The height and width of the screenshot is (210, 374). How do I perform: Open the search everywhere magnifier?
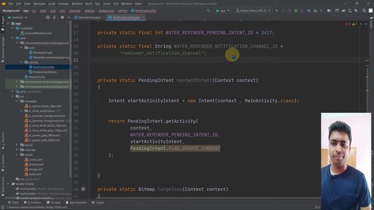[364, 10]
